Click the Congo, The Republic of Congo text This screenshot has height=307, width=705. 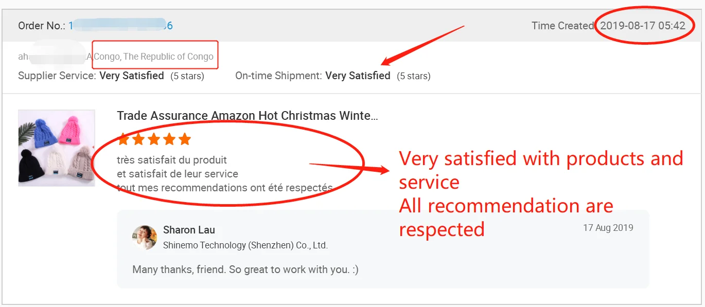click(x=153, y=57)
